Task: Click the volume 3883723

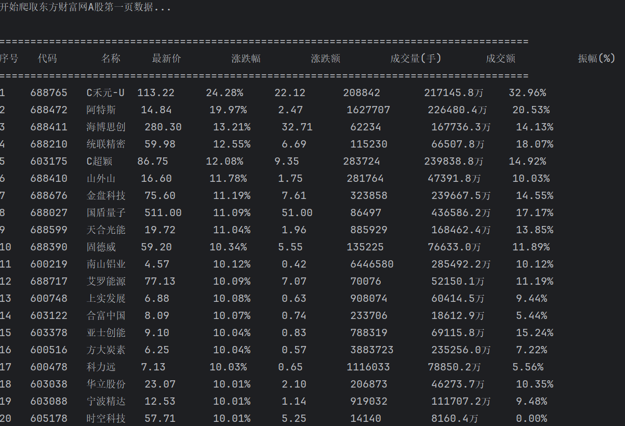Action: 372,350
